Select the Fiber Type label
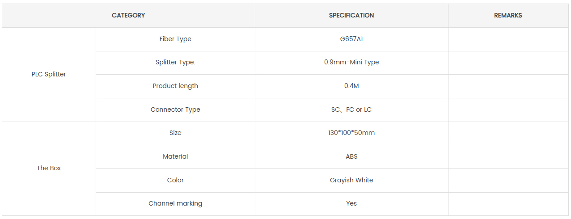571x219 pixels. pyautogui.click(x=175, y=39)
